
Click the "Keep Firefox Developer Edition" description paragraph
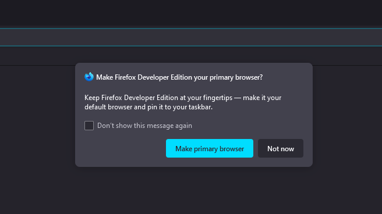click(183, 102)
